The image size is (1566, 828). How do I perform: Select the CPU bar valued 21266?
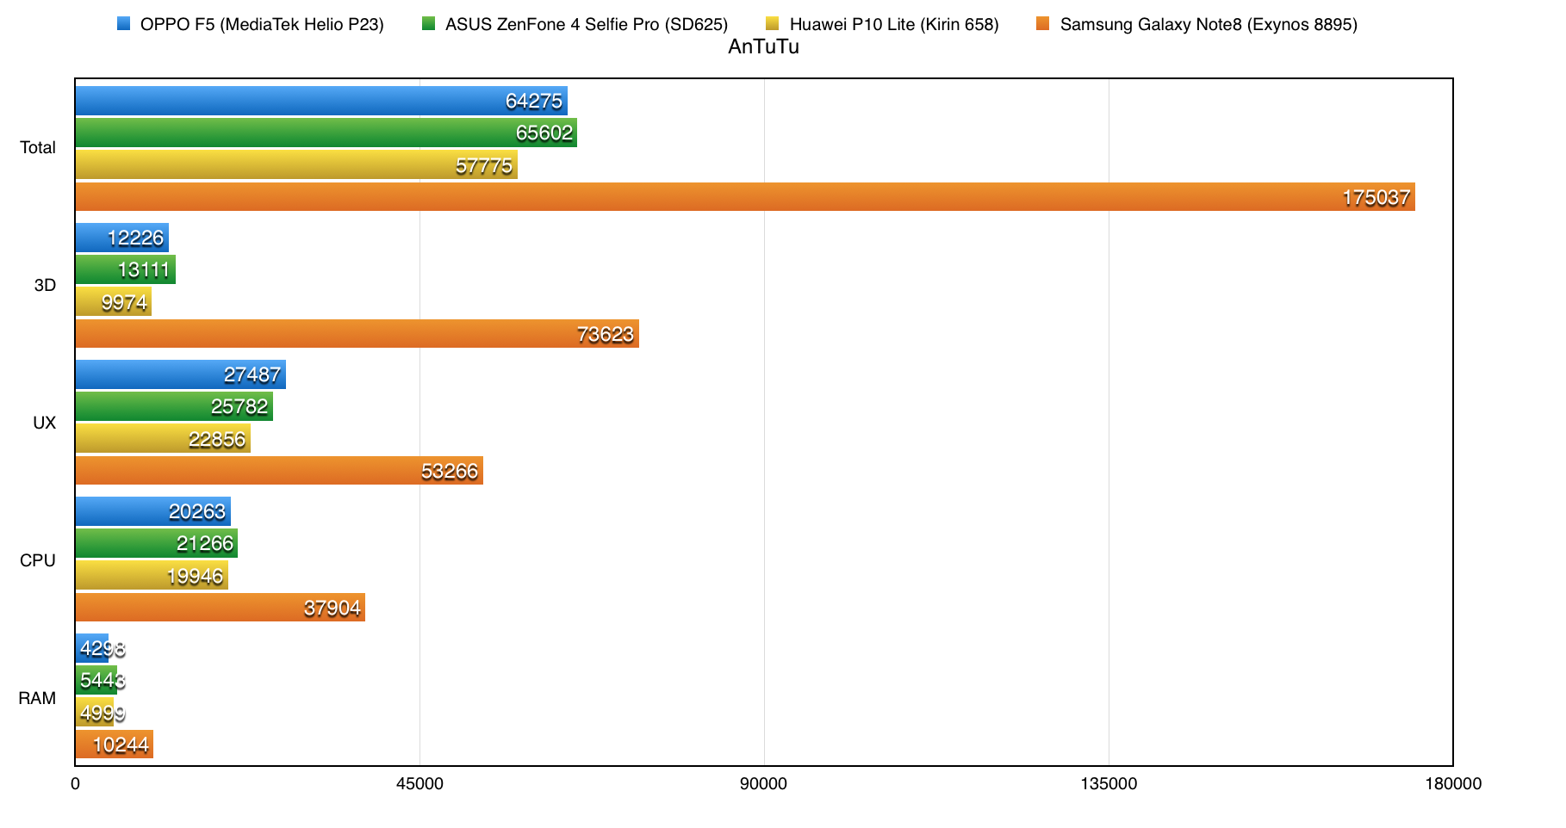click(157, 543)
